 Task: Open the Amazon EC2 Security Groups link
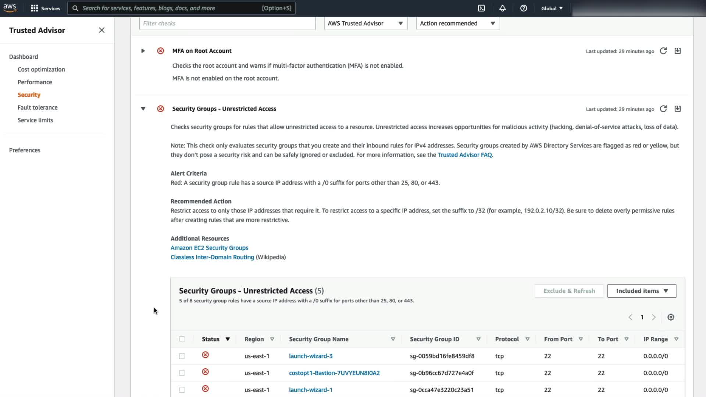point(209,248)
